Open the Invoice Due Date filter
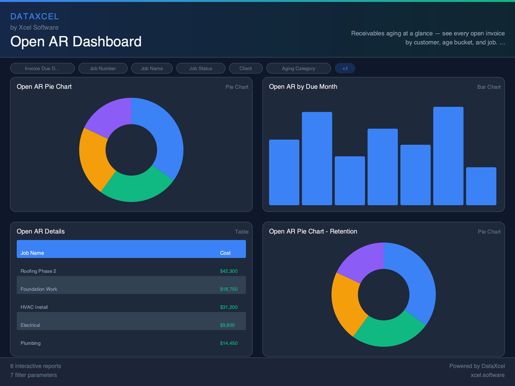 pyautogui.click(x=42, y=68)
